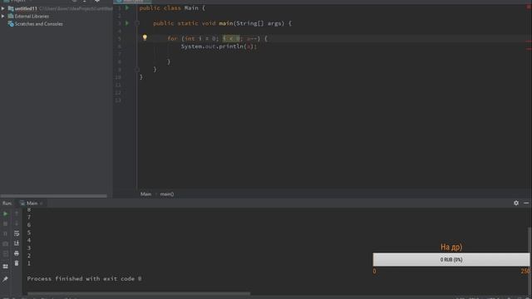Open Run panel settings gear icon
Screen dimensions: 532x299
click(x=516, y=203)
